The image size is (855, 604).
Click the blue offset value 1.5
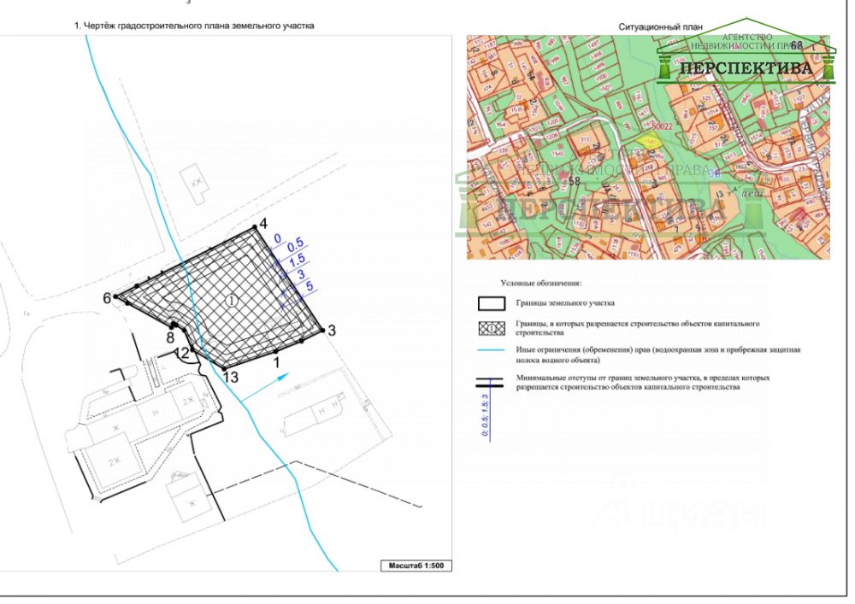point(298,261)
